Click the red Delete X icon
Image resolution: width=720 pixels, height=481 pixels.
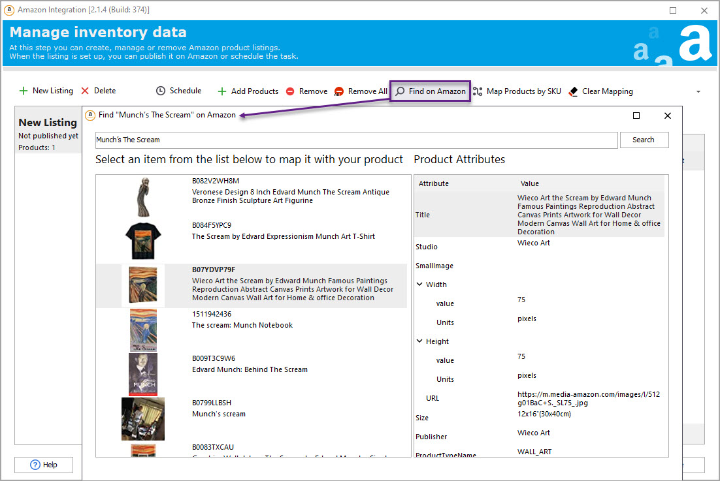click(85, 91)
